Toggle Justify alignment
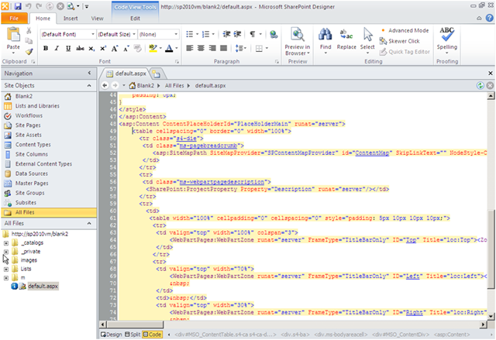Image resolution: width=496 pixels, height=340 pixels. click(x=223, y=48)
